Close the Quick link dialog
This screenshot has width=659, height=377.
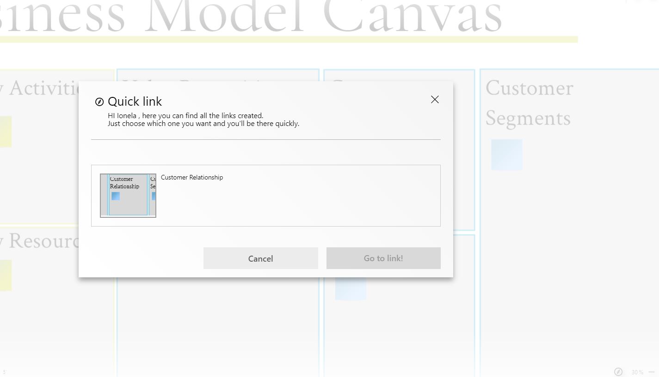[x=435, y=100]
